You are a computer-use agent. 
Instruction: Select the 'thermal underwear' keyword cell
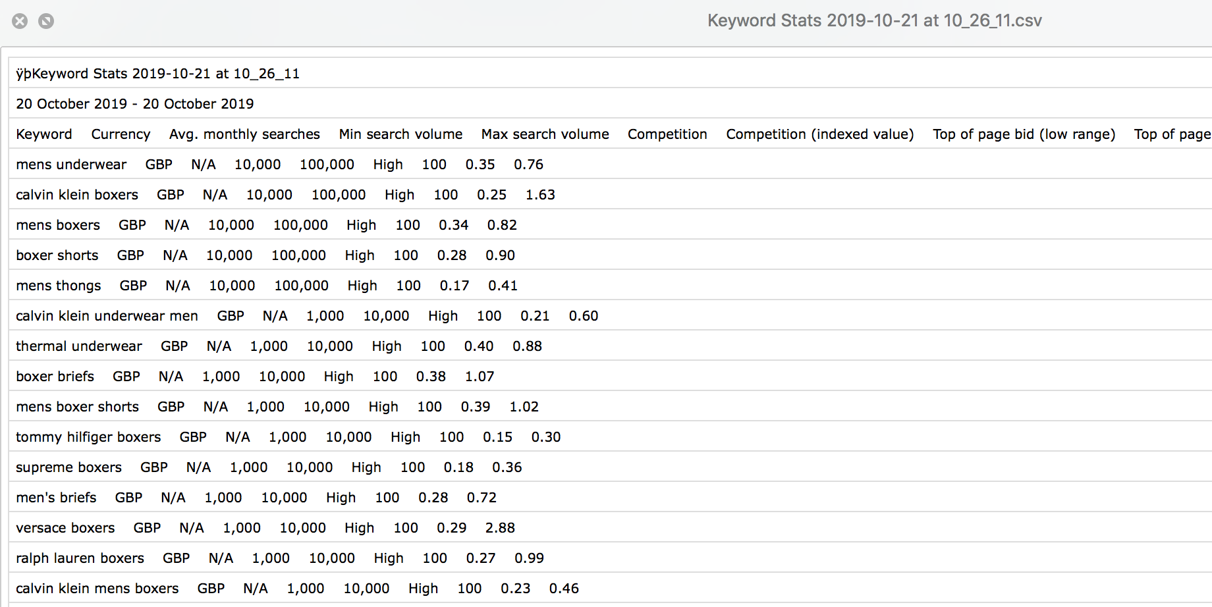[79, 346]
